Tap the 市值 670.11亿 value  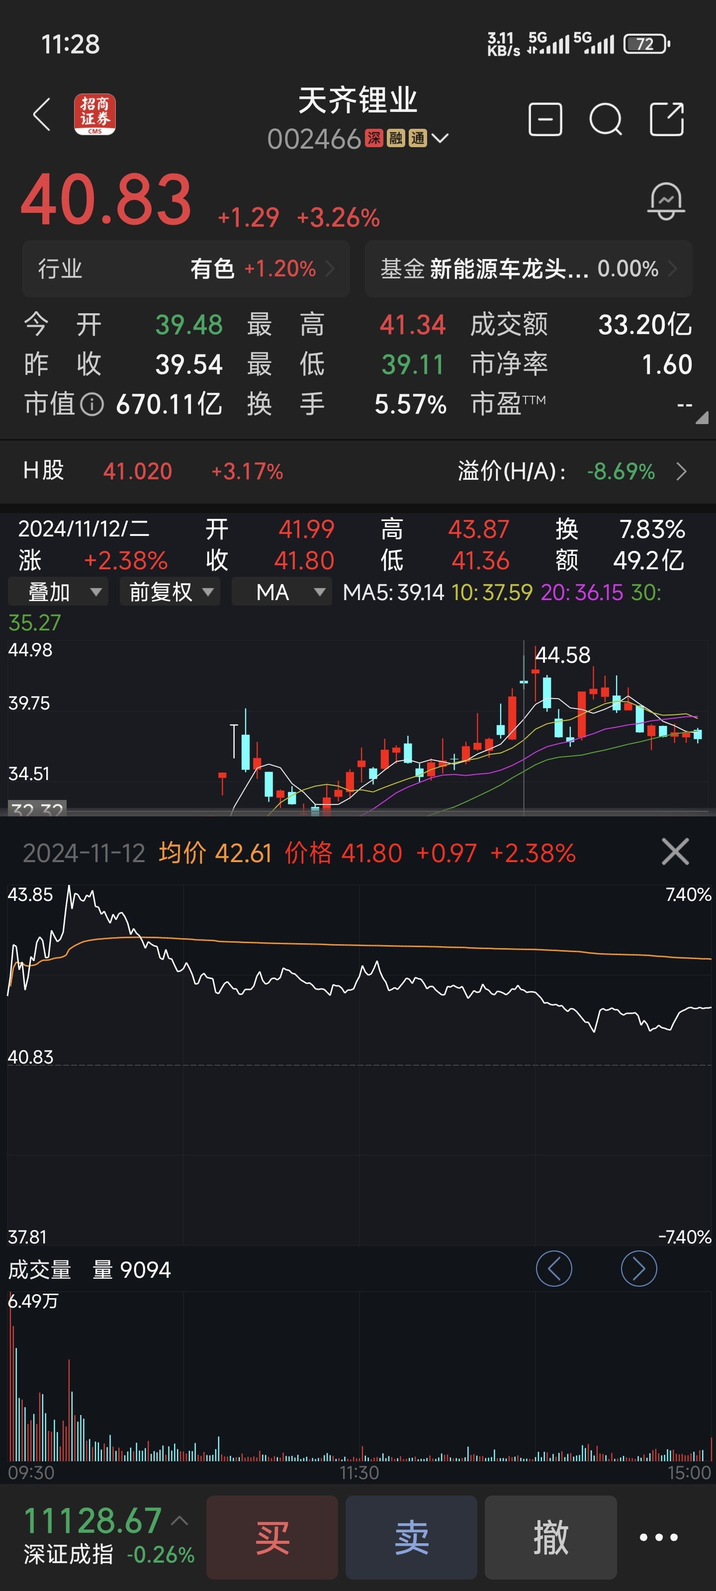pos(169,405)
